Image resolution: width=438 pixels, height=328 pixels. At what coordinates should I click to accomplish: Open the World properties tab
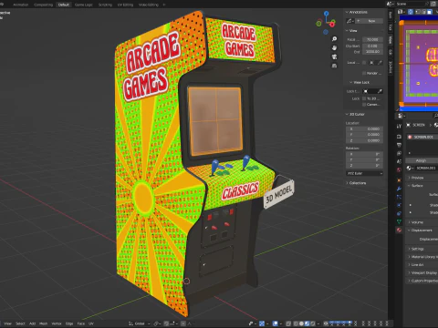click(399, 169)
